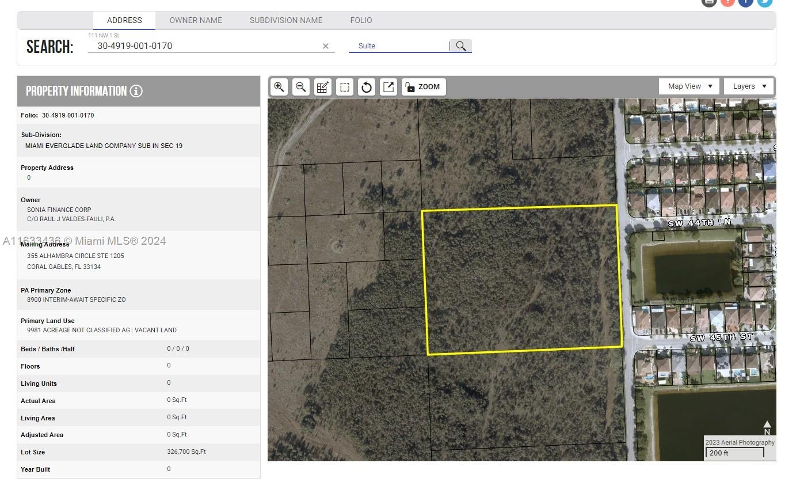Expand the Layers dropdown

coord(749,86)
